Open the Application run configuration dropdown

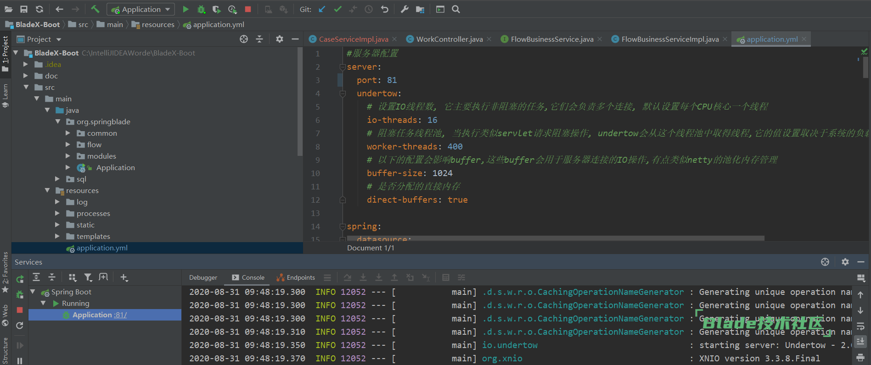tap(140, 9)
